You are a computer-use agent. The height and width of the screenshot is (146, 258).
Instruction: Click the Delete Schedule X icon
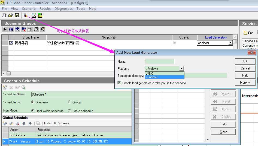tap(11, 87)
